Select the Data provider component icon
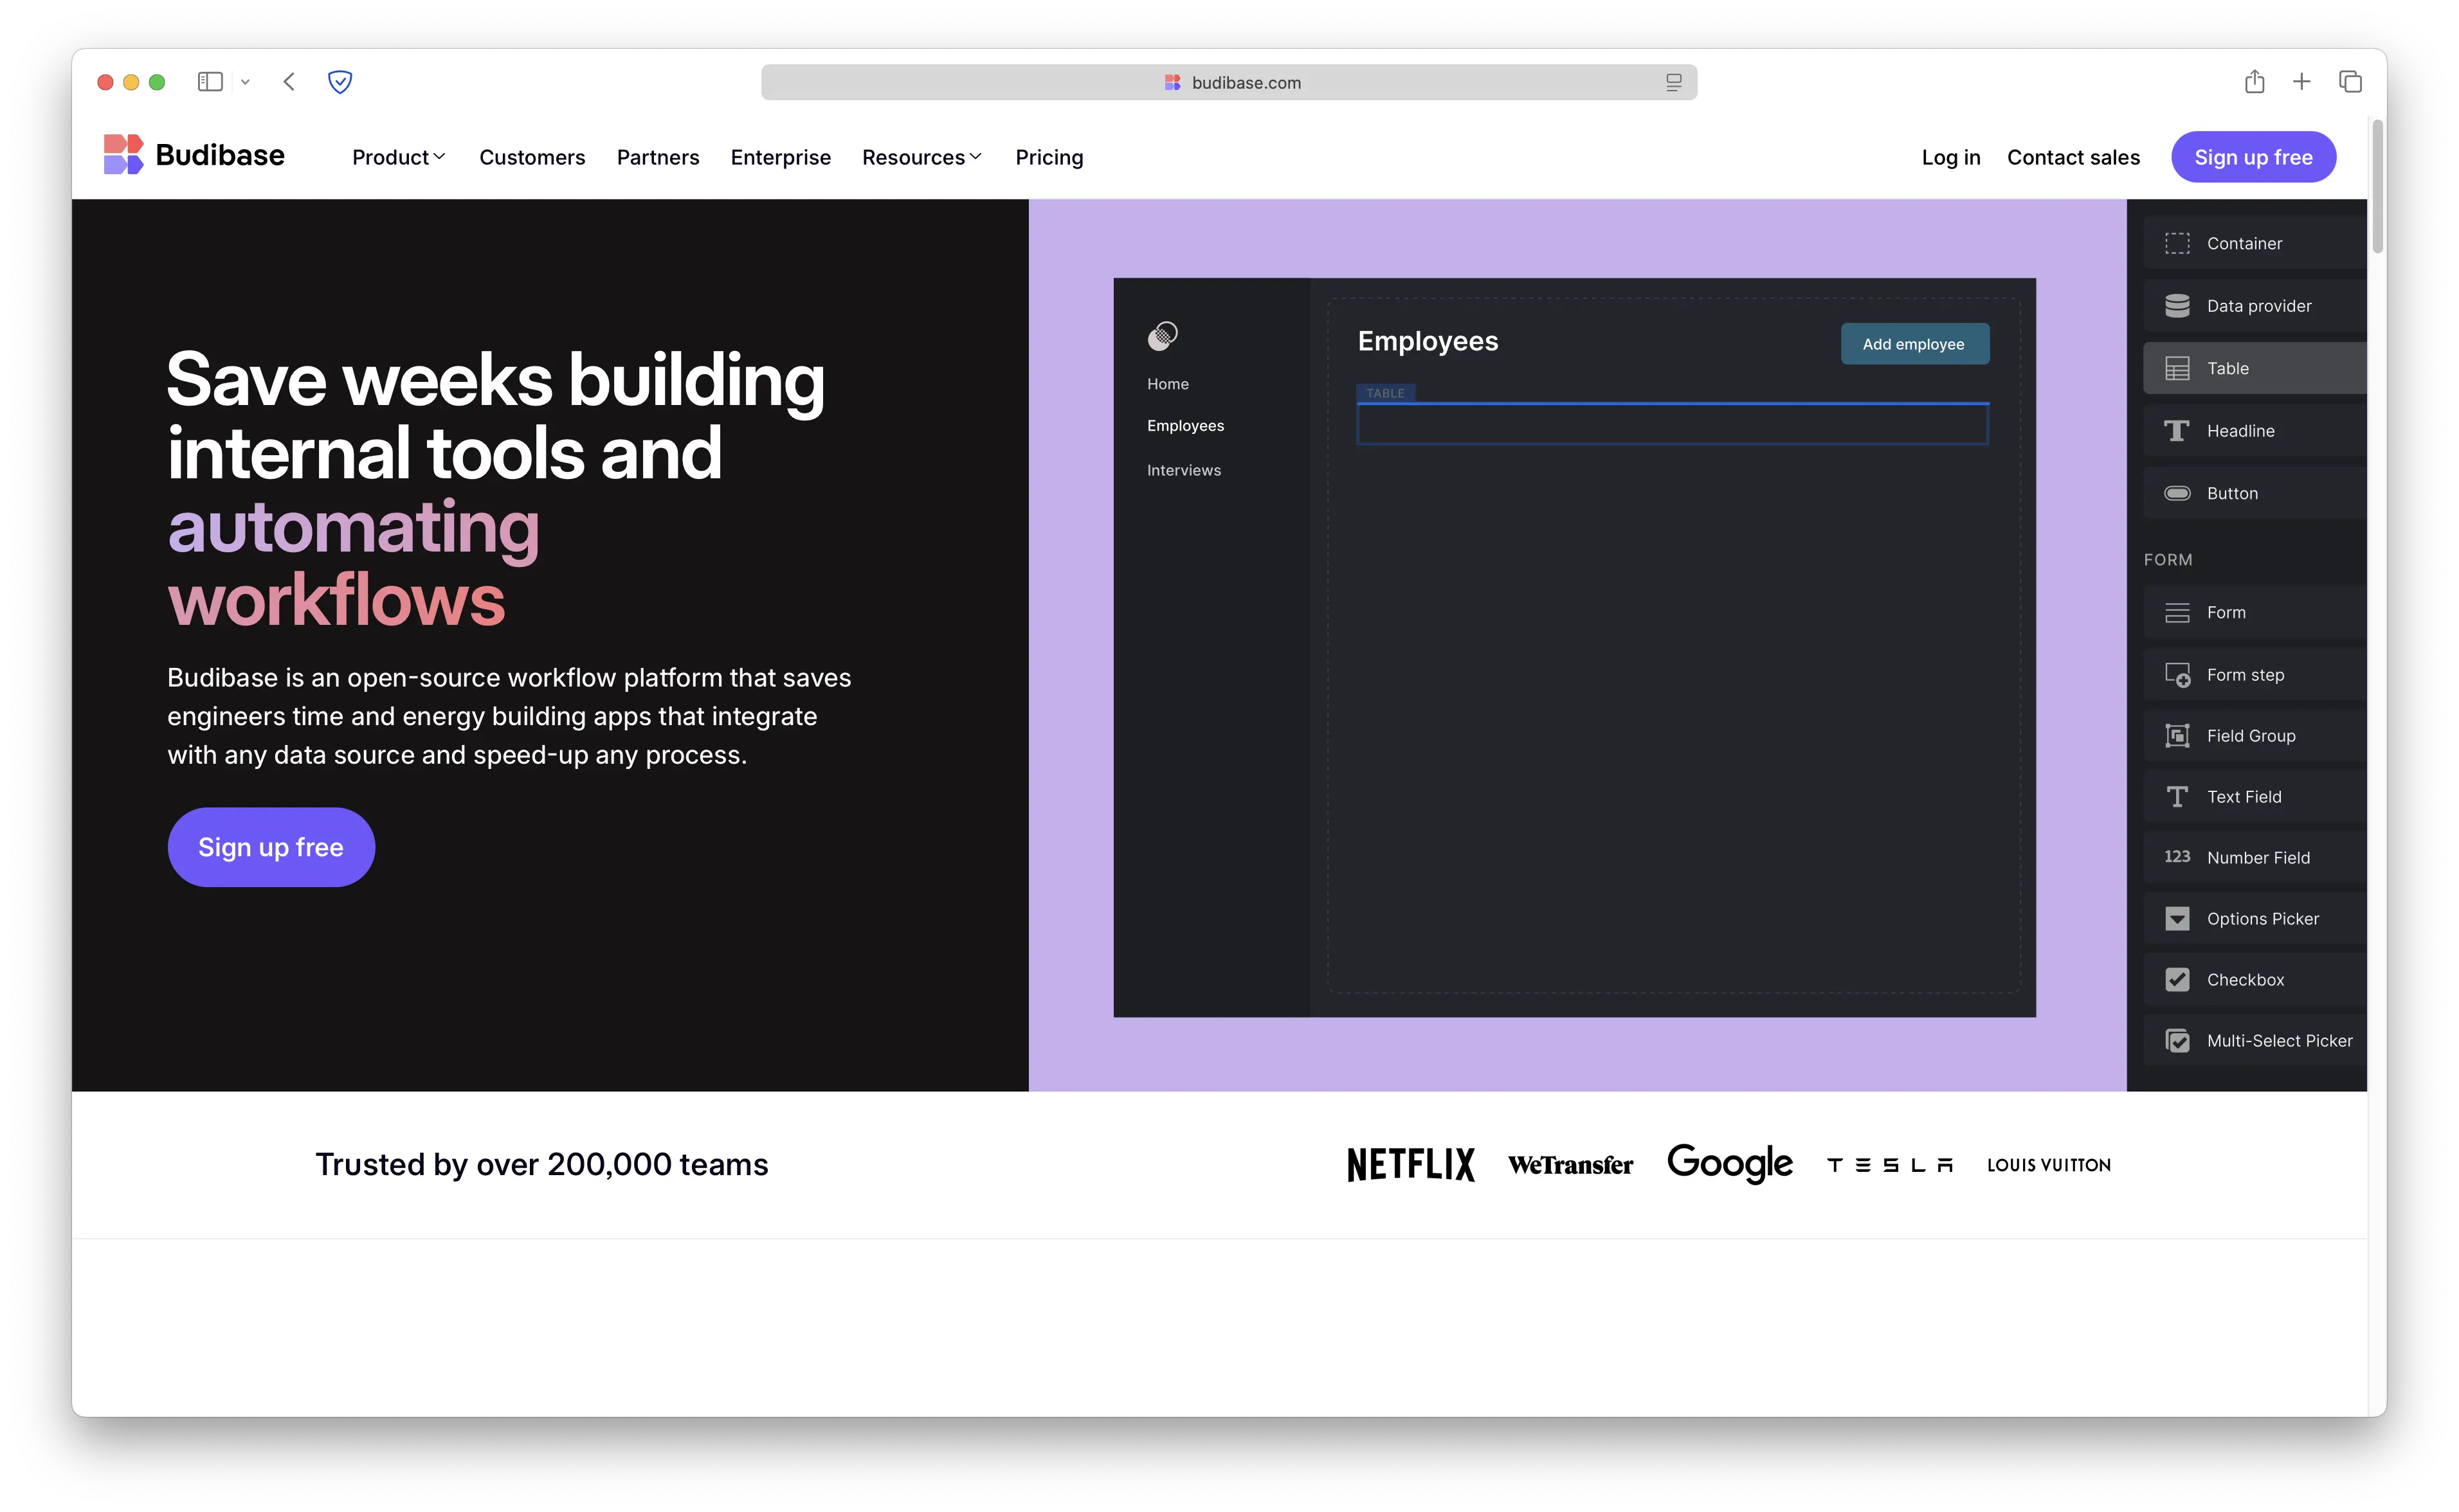The image size is (2459, 1512). [2177, 306]
